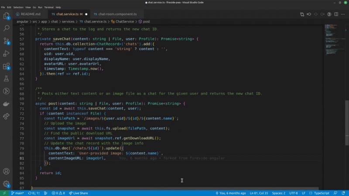Open the Help menu
This screenshot has width=349, height=196.
point(58,7)
